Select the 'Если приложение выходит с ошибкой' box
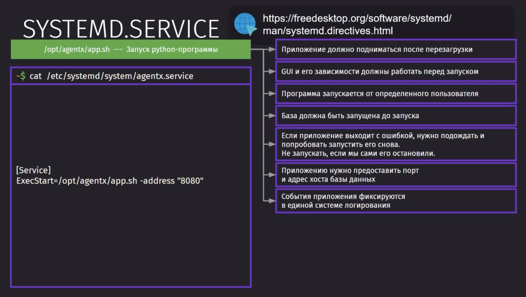 [396, 144]
